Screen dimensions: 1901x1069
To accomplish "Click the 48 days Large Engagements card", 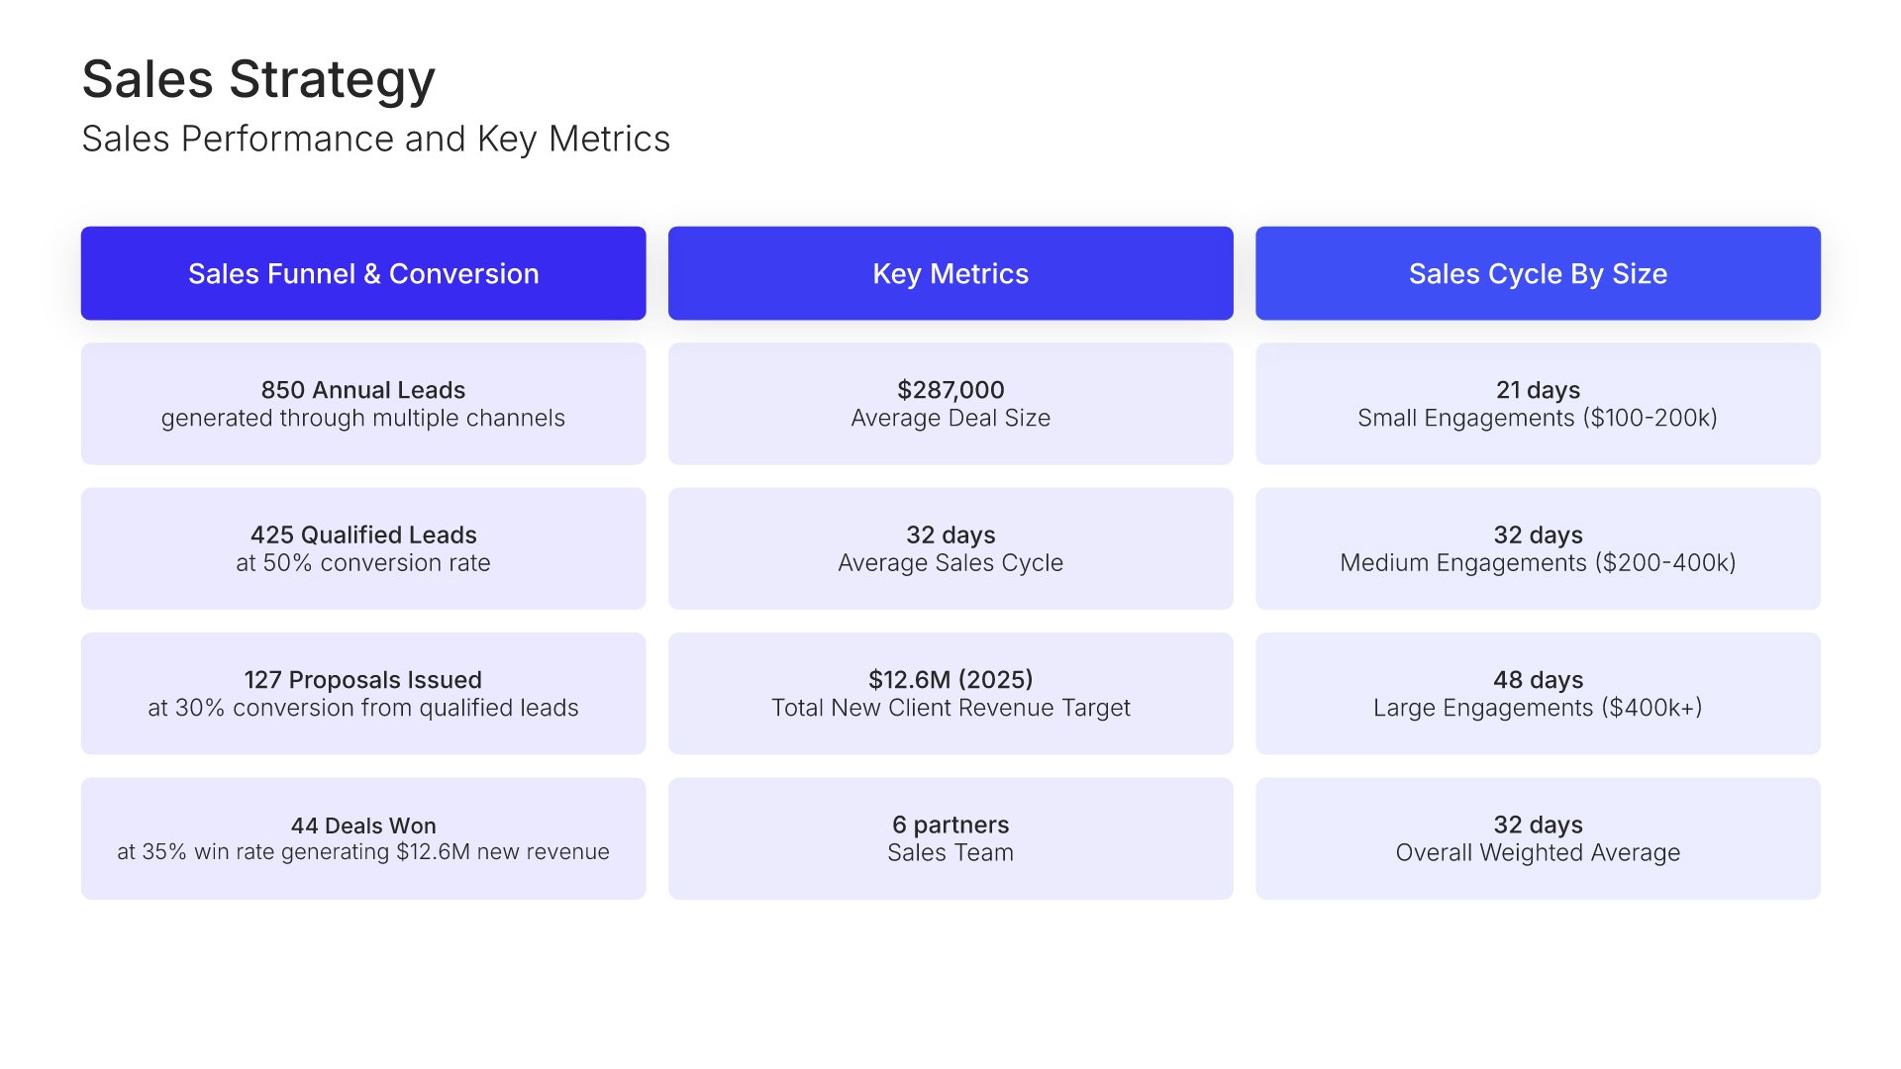I will click(x=1538, y=693).
